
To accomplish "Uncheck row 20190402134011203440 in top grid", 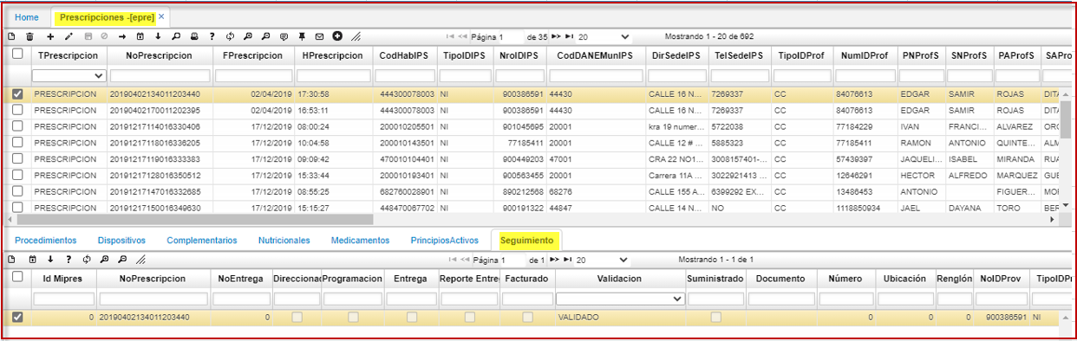I will [17, 94].
